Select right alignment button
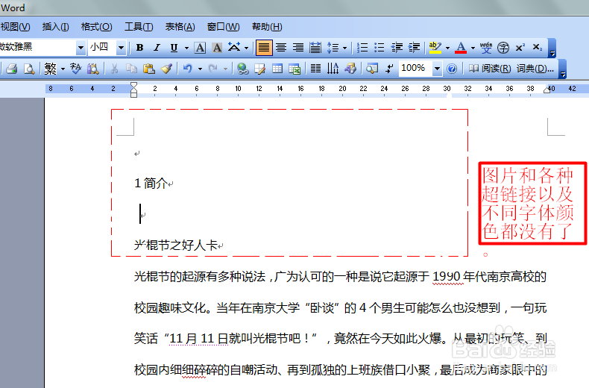This screenshot has height=388, width=589. (298, 48)
